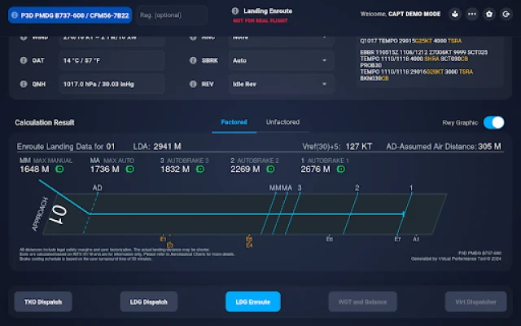Click the green indicator next to 1648 M

tap(60, 170)
